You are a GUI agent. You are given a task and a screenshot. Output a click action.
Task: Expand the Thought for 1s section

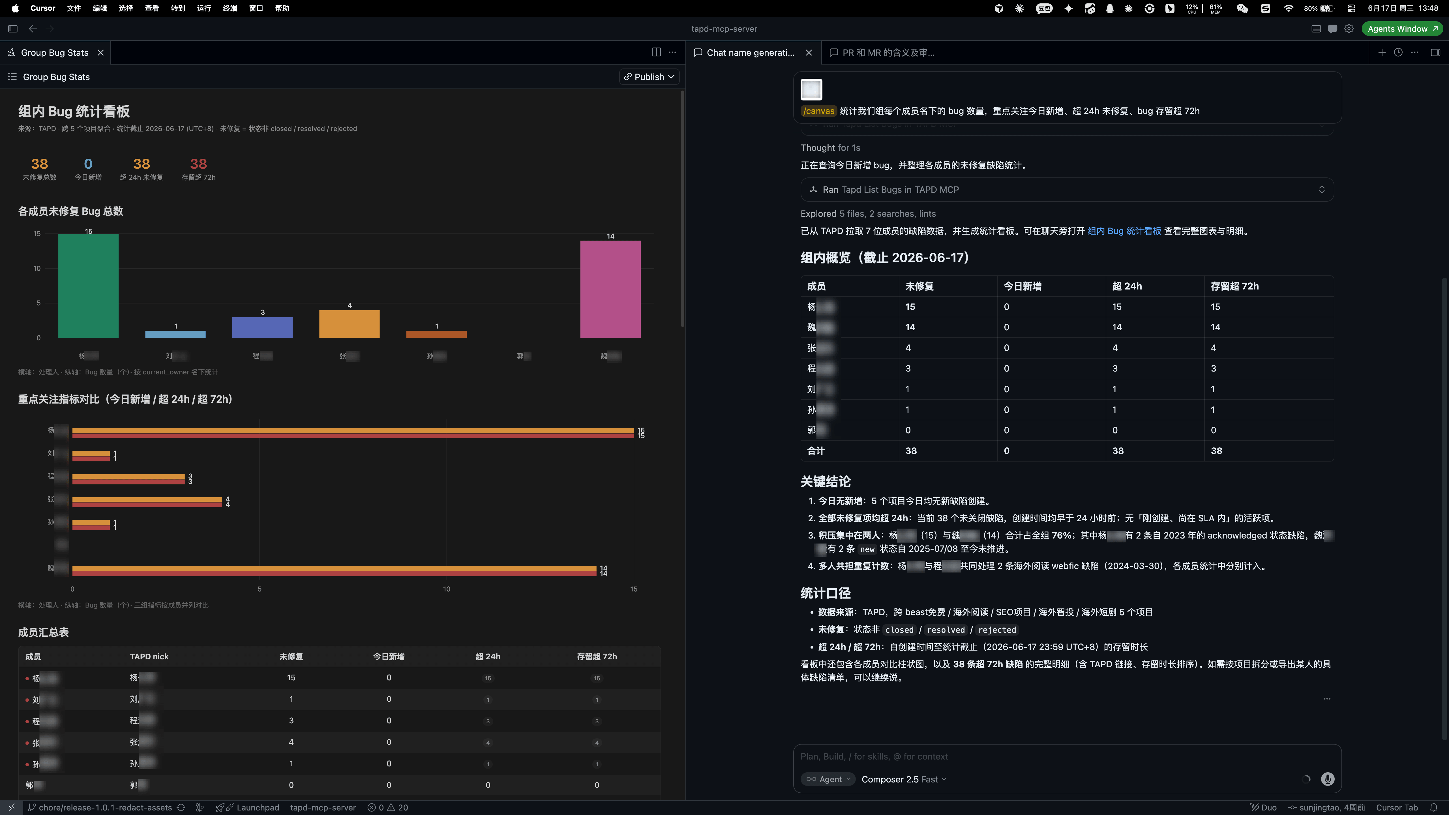click(x=830, y=148)
